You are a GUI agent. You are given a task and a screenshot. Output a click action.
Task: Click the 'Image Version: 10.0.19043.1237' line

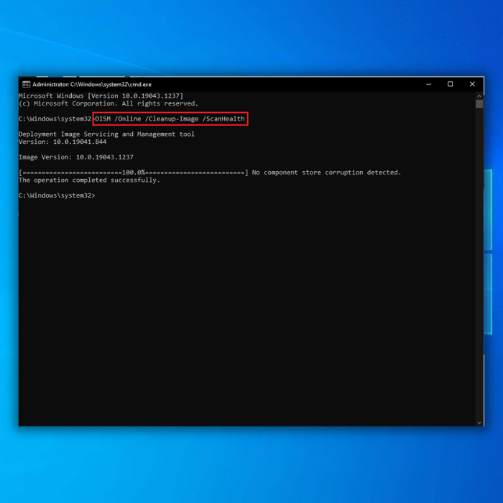[x=76, y=157]
